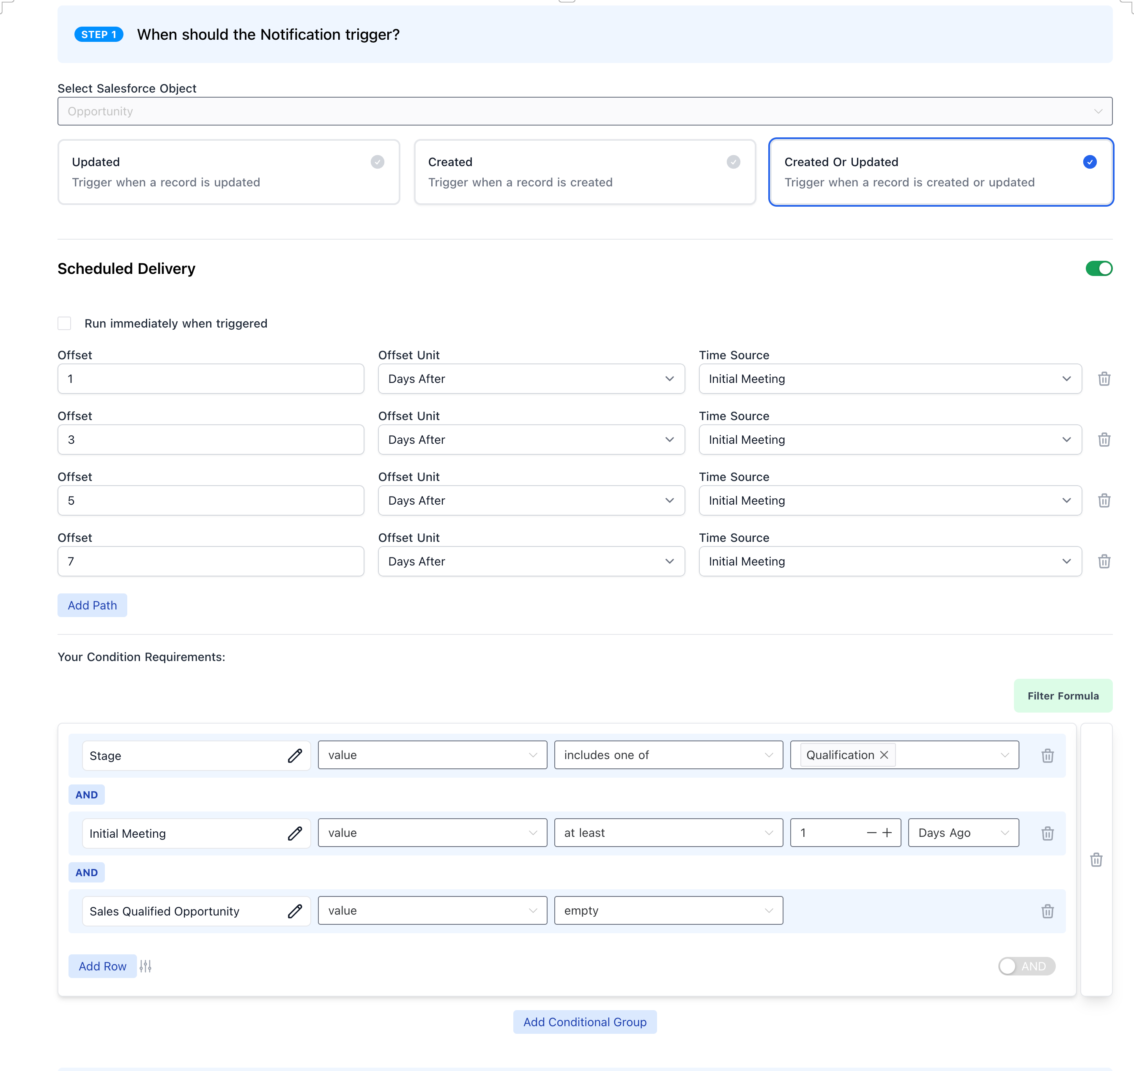This screenshot has height=1071, width=1134.
Task: Click the AND operator below Stage row
Action: pyautogui.click(x=87, y=795)
